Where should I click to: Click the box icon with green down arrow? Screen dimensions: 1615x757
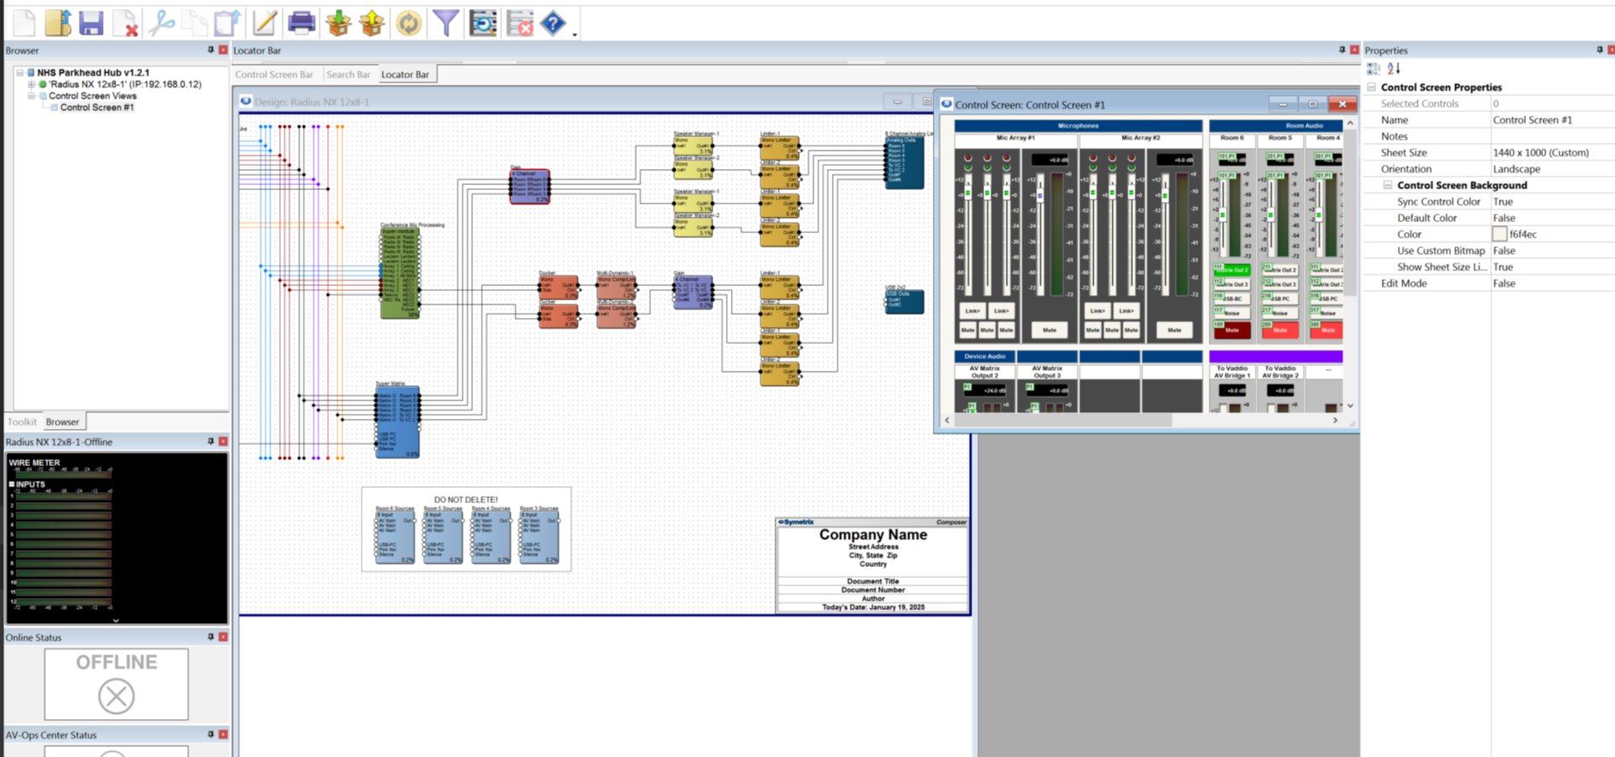(x=338, y=23)
